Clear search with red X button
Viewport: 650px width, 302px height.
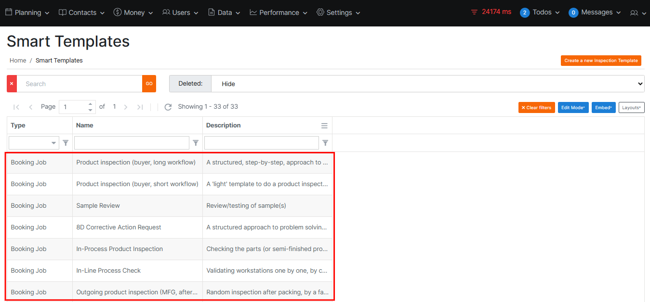[x=12, y=84]
